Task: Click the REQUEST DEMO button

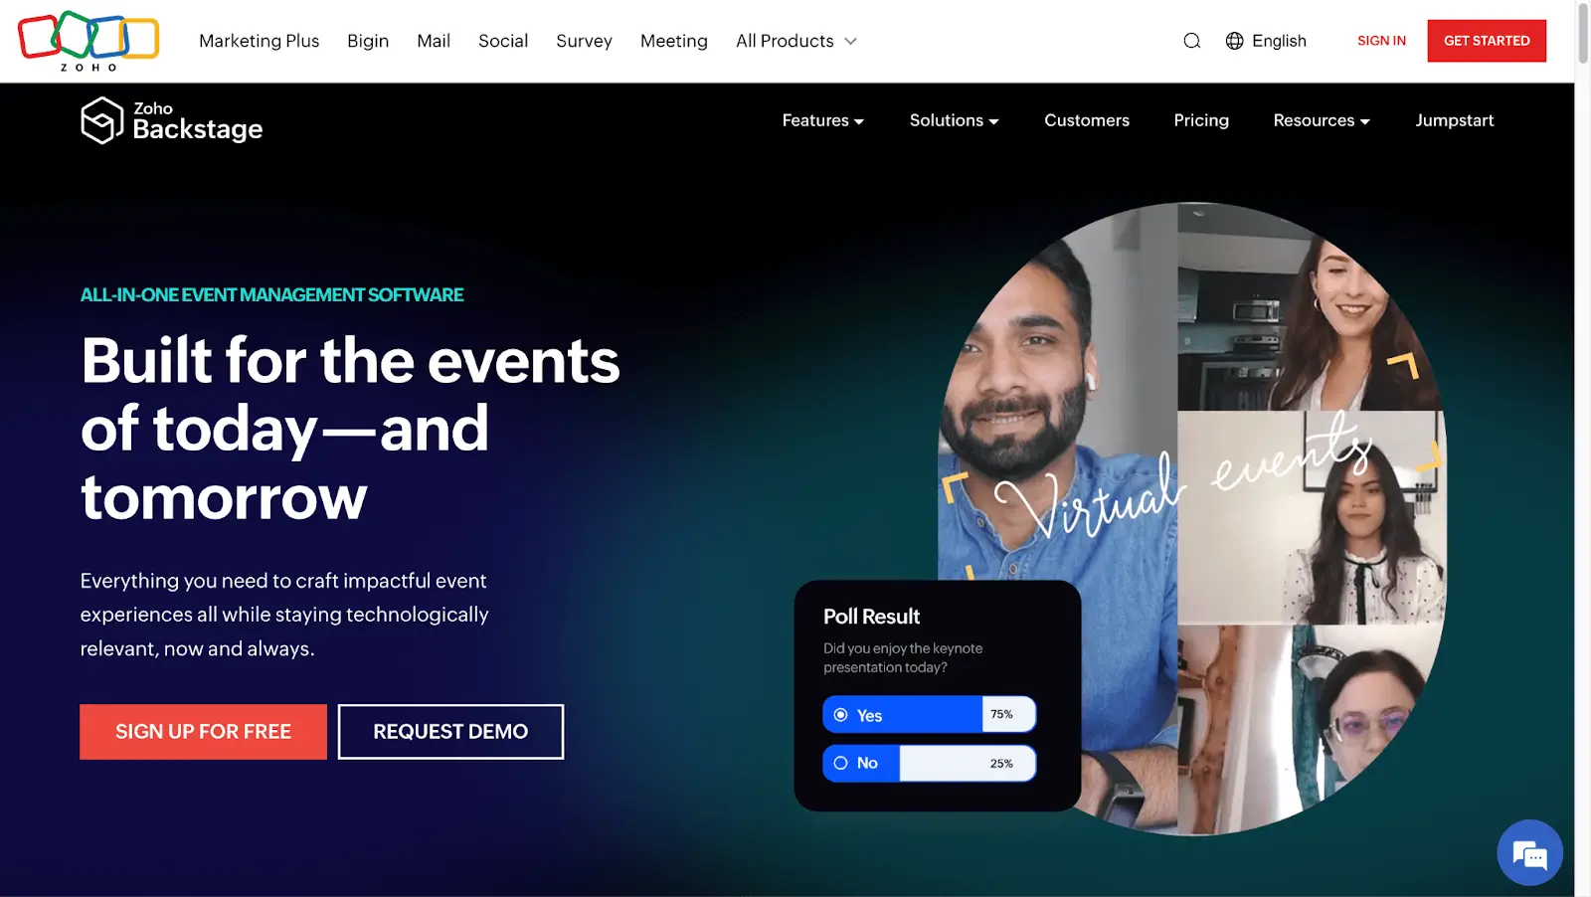Action: click(x=450, y=732)
